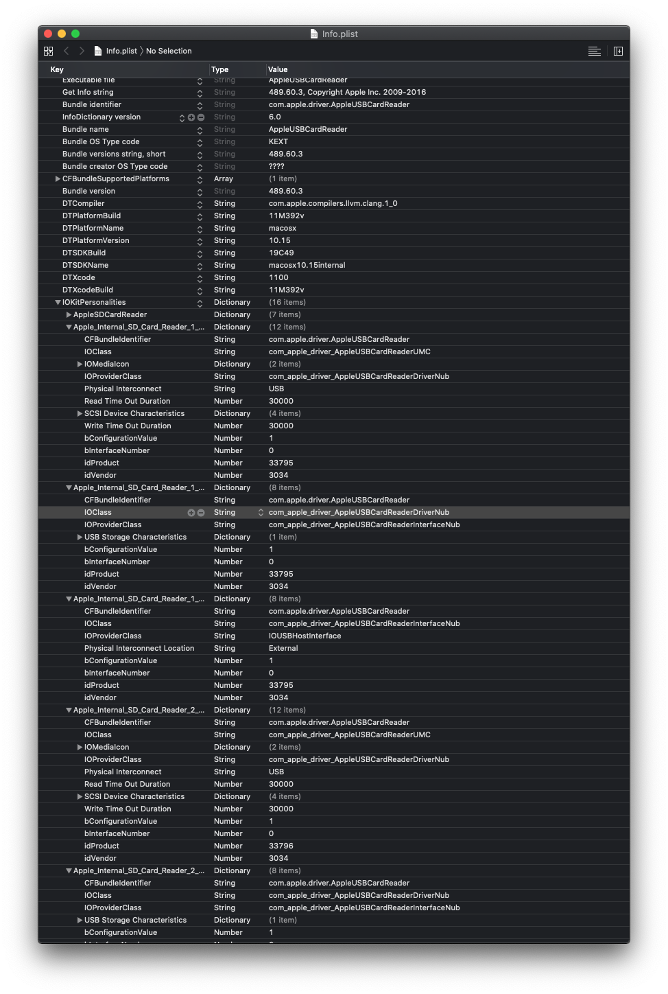Screen dimensions: 668x994
Task: Click the Type column header
Action: pos(220,69)
